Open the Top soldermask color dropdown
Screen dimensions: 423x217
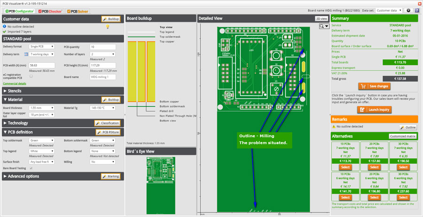[42, 140]
